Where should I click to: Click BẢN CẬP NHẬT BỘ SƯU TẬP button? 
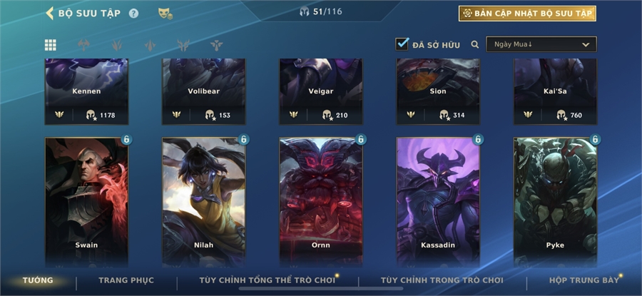pyautogui.click(x=527, y=14)
